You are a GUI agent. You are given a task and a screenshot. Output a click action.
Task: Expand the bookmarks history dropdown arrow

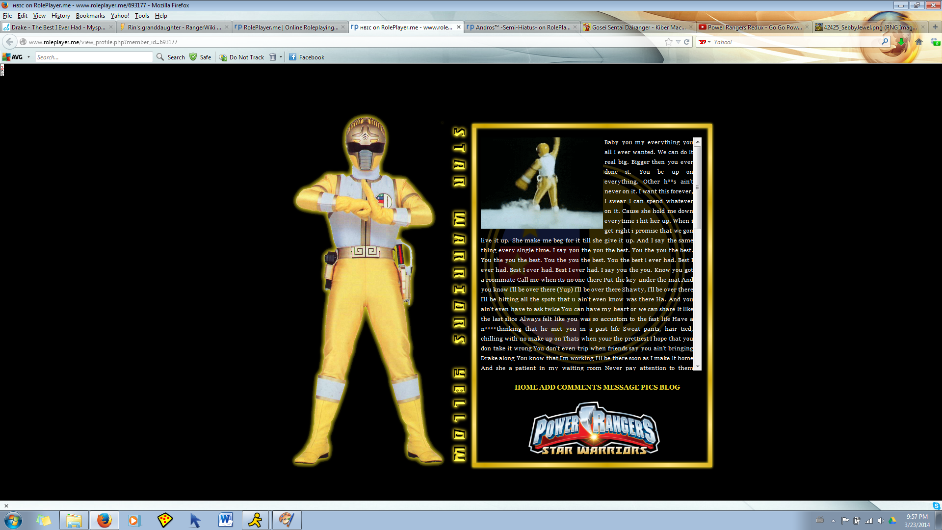coord(678,42)
